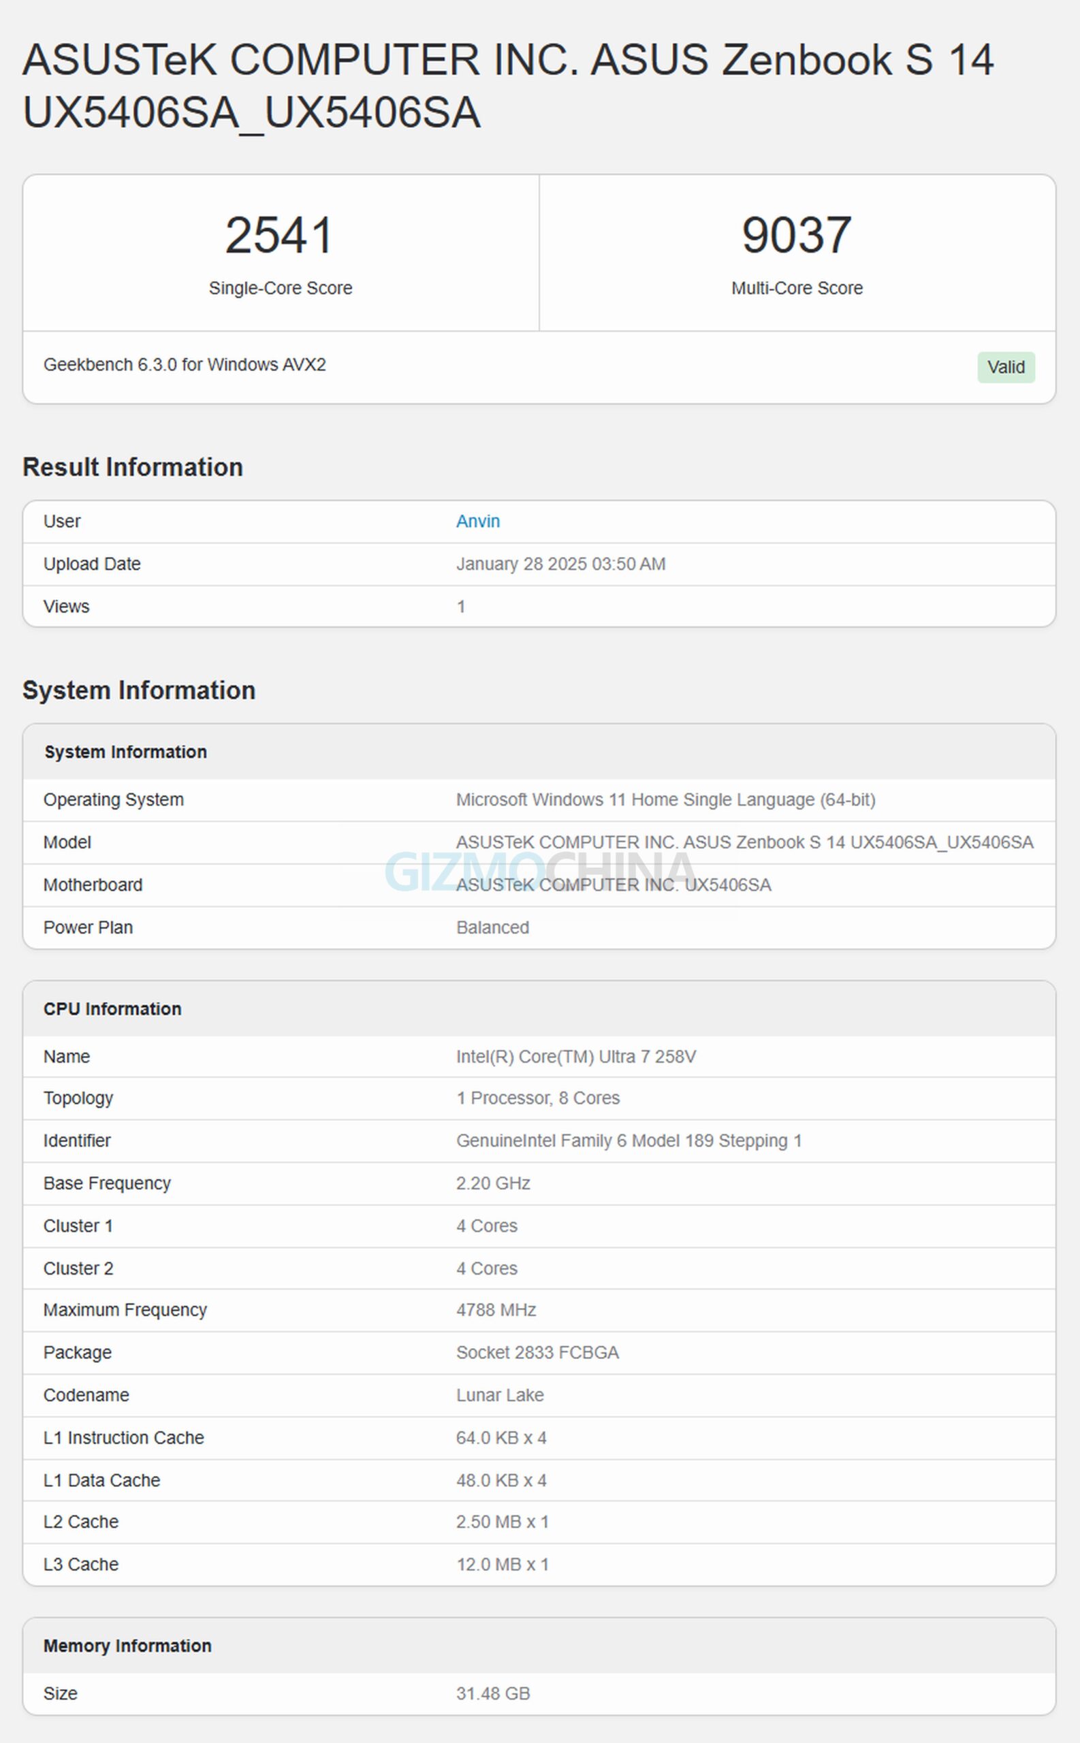Screen dimensions: 1080x1743
Task: Click the upload date January 28 2025 value
Action: point(560,564)
